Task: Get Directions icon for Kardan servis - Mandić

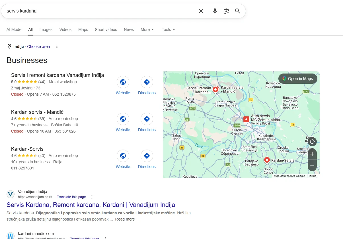Action: pyautogui.click(x=147, y=119)
